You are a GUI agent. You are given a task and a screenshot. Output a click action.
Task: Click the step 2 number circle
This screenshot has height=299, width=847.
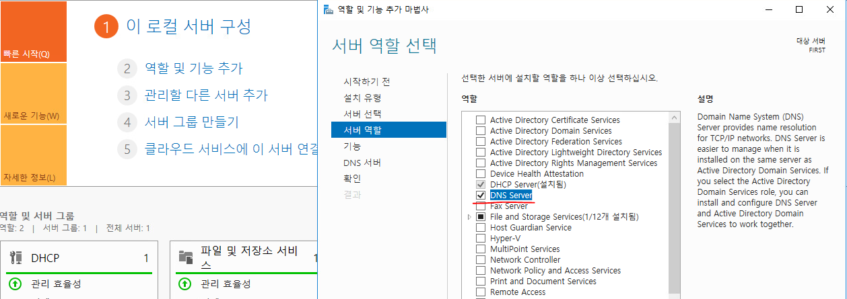(x=127, y=69)
